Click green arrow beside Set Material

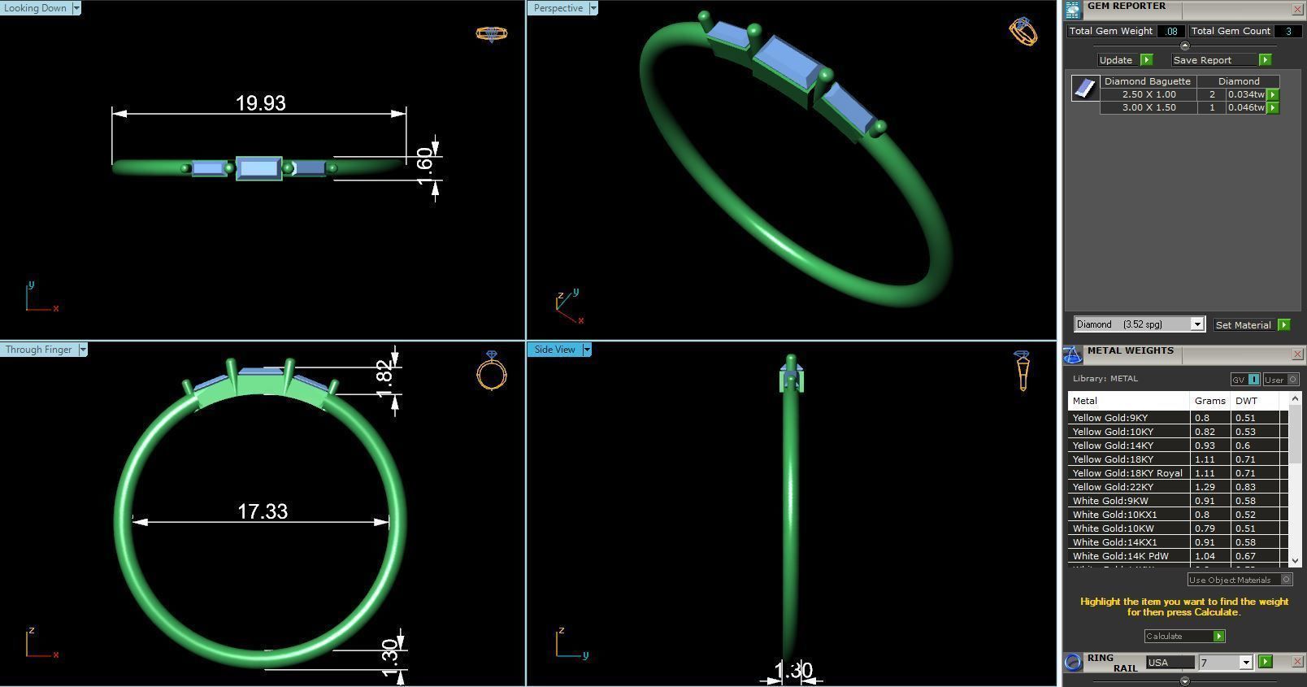[x=1283, y=324]
